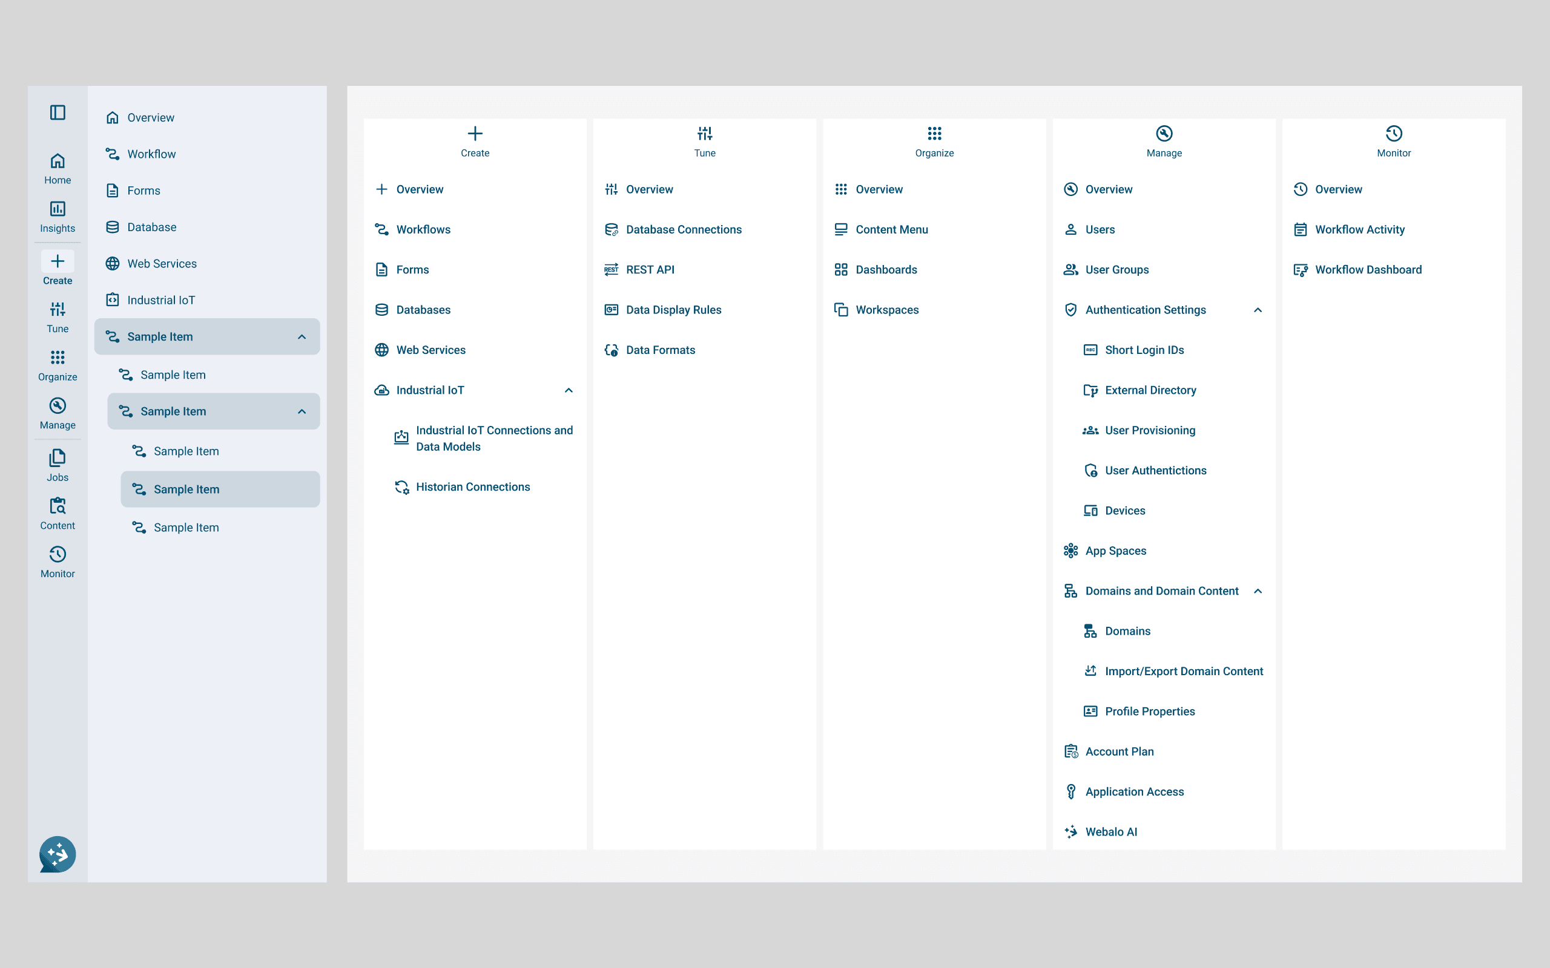Click the Monitor history icon in rail

(x=58, y=561)
